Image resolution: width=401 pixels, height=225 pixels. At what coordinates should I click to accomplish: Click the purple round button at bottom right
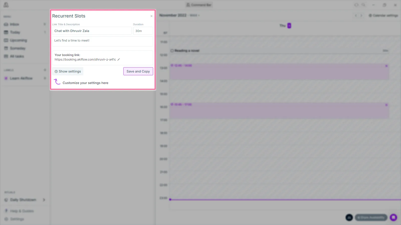(x=393, y=217)
